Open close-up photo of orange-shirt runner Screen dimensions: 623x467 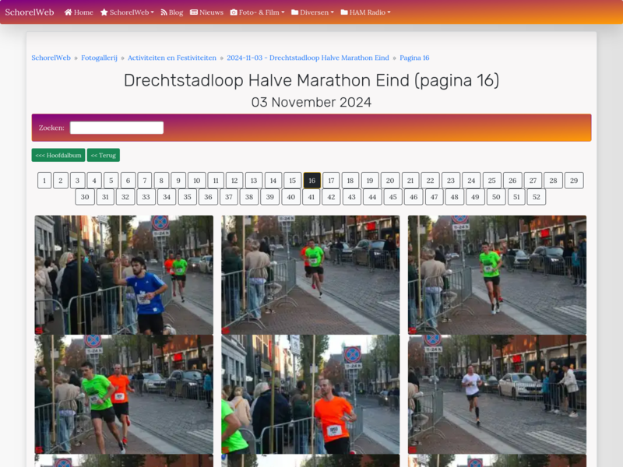coord(310,395)
